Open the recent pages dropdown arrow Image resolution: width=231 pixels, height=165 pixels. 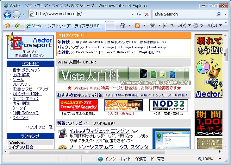23,15
